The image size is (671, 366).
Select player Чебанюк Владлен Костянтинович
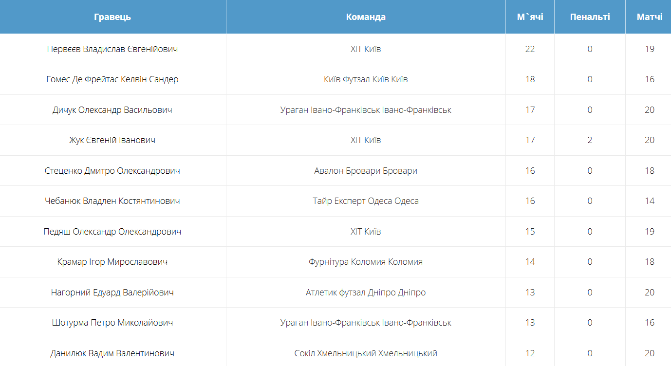click(112, 201)
